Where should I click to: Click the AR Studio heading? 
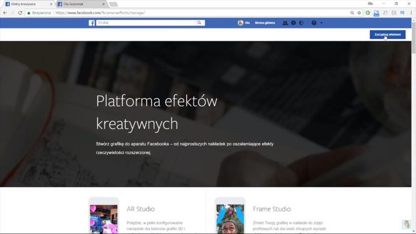(x=141, y=209)
